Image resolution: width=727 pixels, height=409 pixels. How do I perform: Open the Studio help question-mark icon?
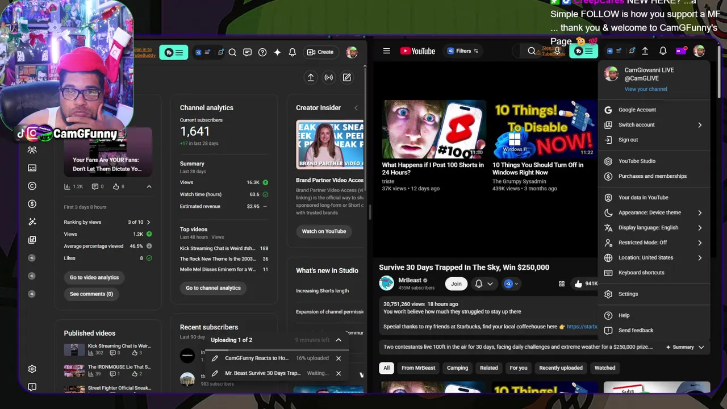point(262,52)
